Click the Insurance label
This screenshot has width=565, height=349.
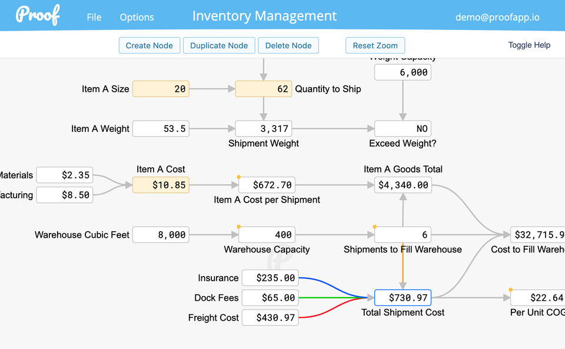pos(218,278)
